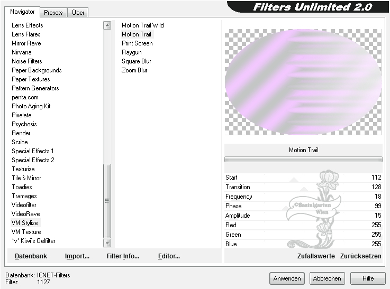Select the Lens Effects category
The image size is (390, 289).
pos(28,25)
